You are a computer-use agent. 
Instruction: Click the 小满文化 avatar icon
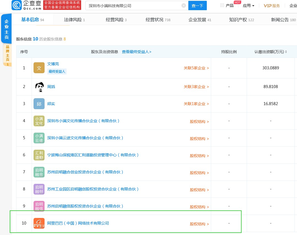(39, 121)
